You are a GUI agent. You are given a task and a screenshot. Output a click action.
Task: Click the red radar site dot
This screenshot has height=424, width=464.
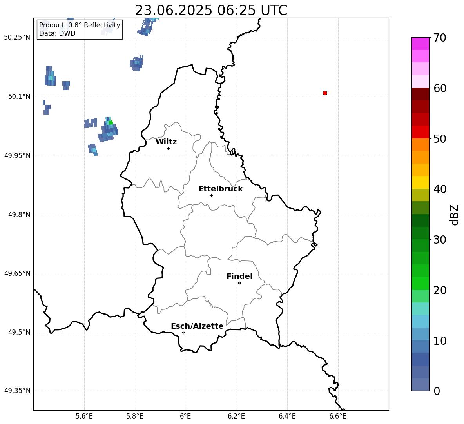click(x=325, y=93)
